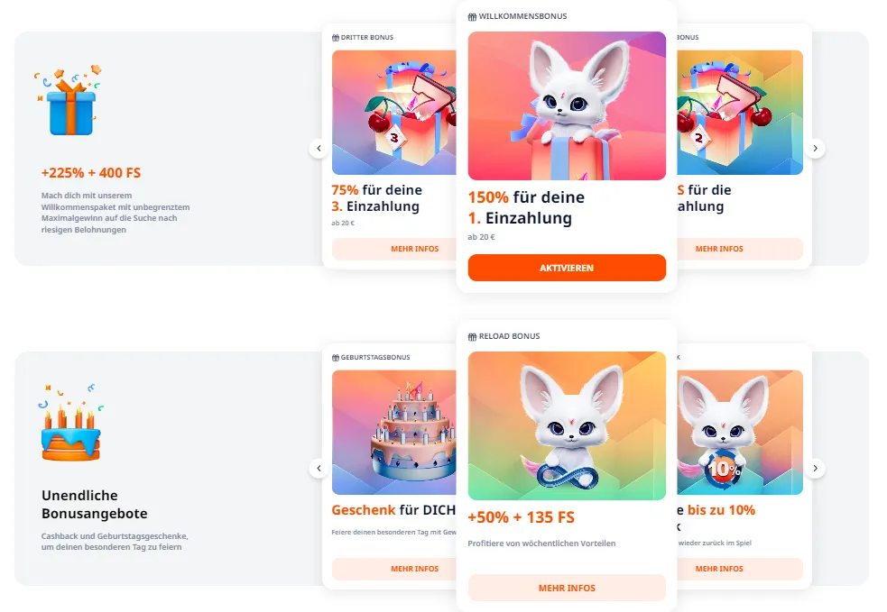Click the birthday cake bonus image

click(x=394, y=433)
